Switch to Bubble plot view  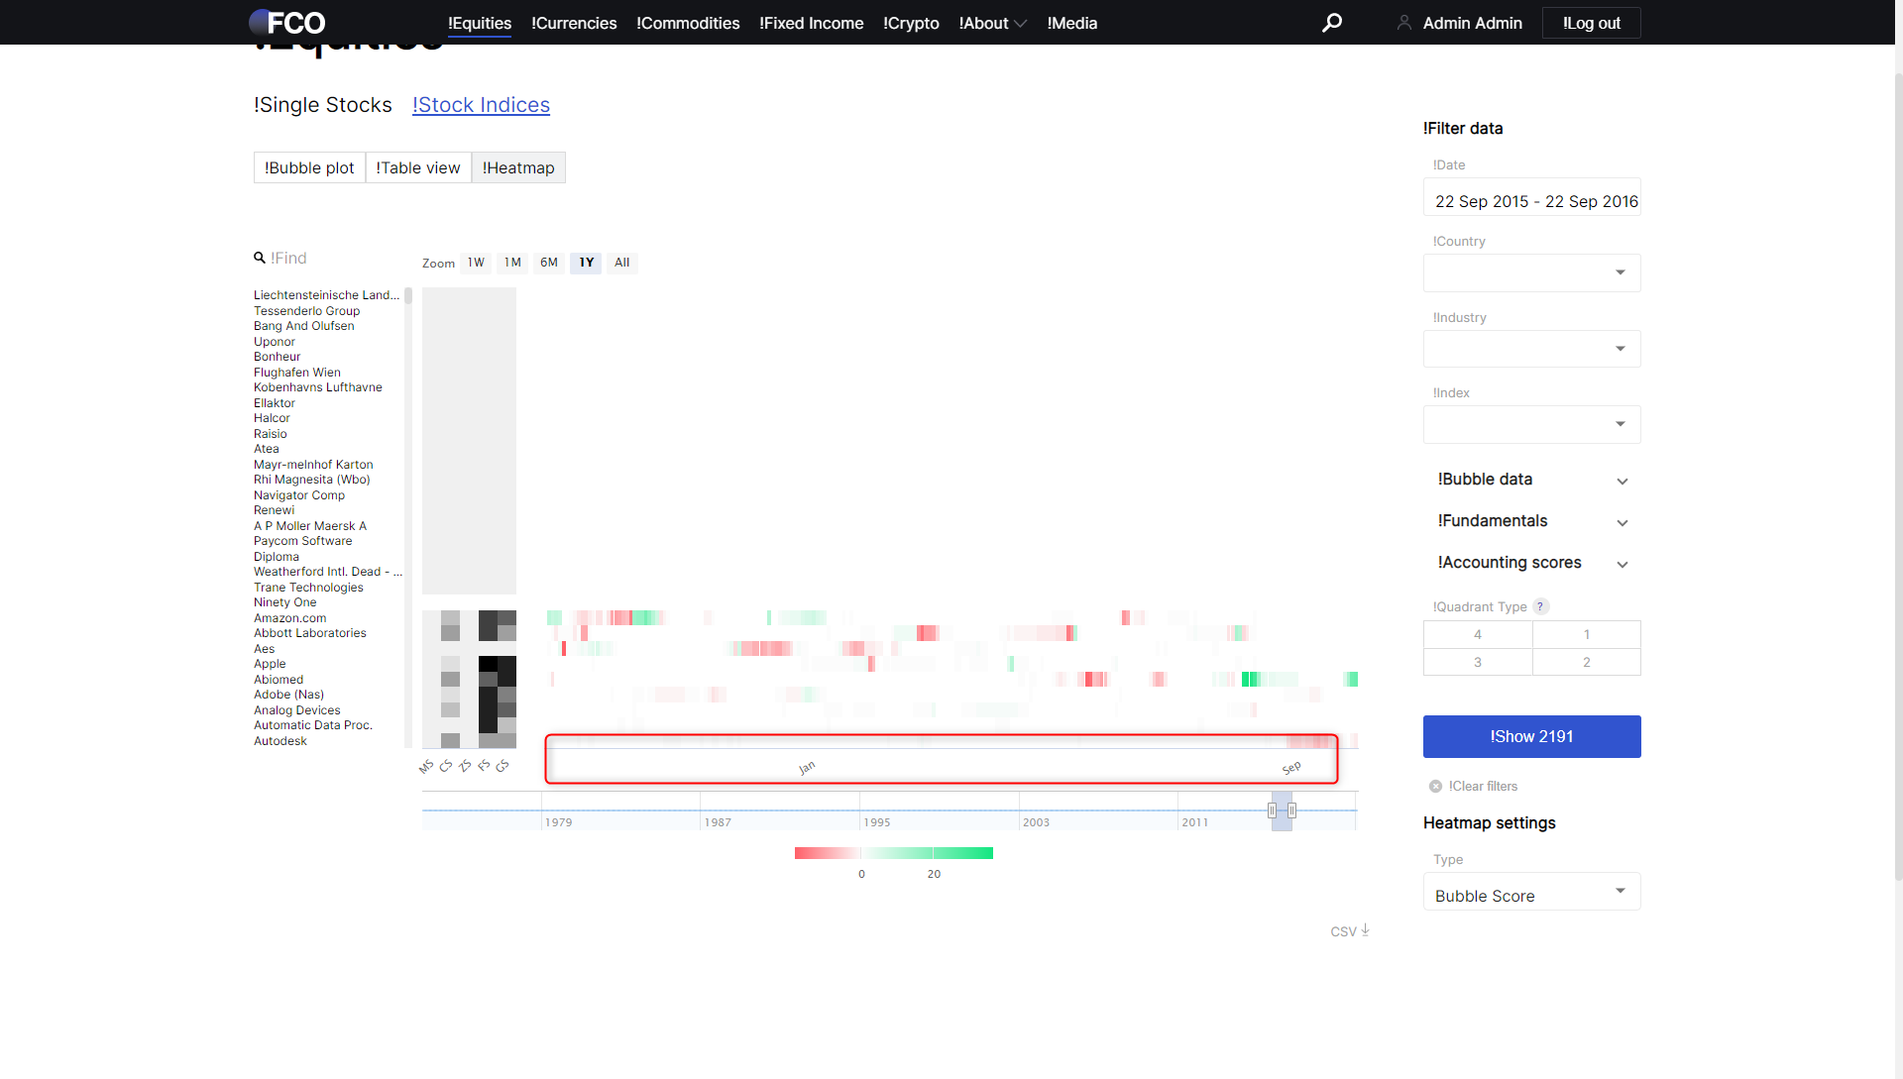[x=309, y=167]
